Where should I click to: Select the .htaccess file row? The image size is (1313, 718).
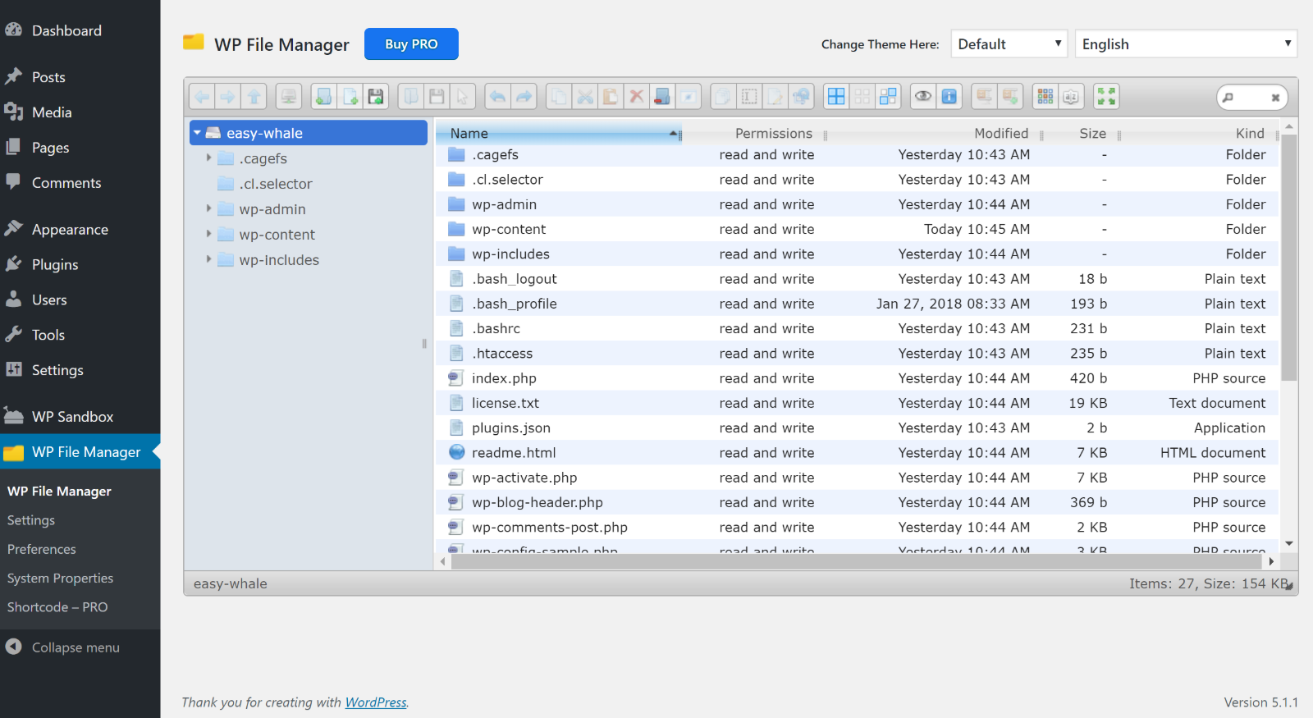(856, 353)
